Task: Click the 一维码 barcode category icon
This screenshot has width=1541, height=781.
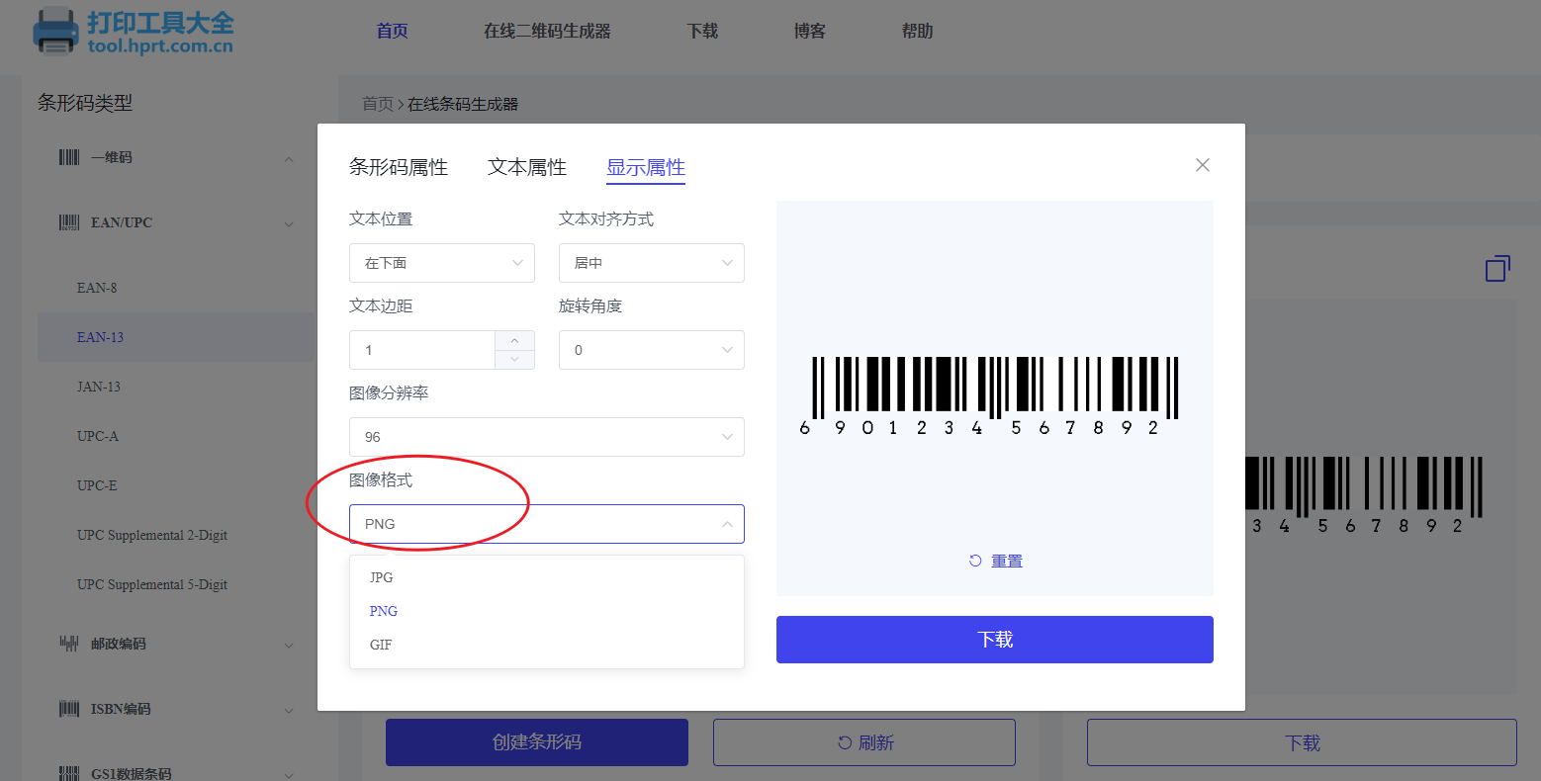Action: point(69,157)
